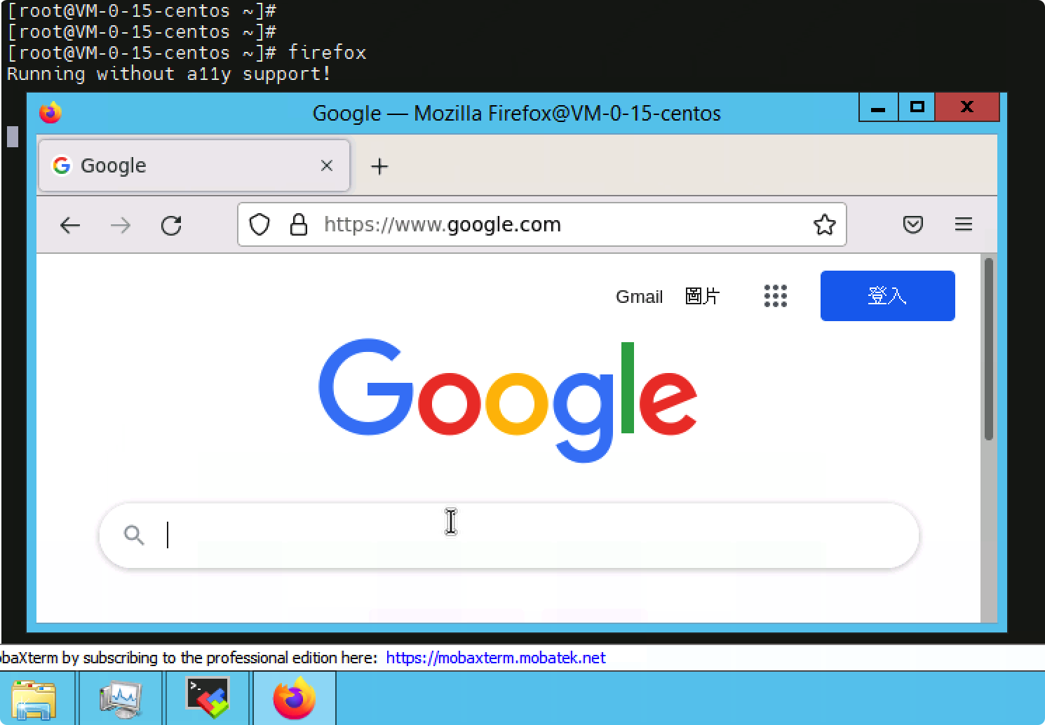The width and height of the screenshot is (1045, 725).
Task: Click the Firefox forward arrow
Action: pyautogui.click(x=121, y=225)
